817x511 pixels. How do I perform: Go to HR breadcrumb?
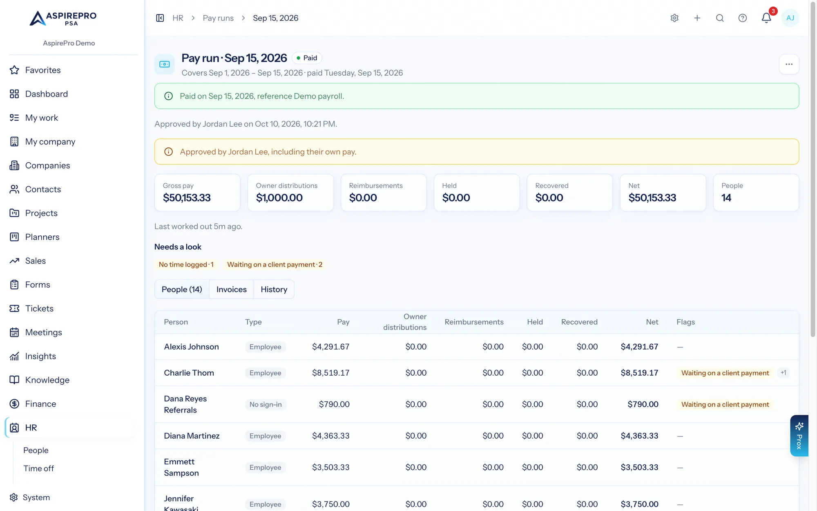[178, 18]
